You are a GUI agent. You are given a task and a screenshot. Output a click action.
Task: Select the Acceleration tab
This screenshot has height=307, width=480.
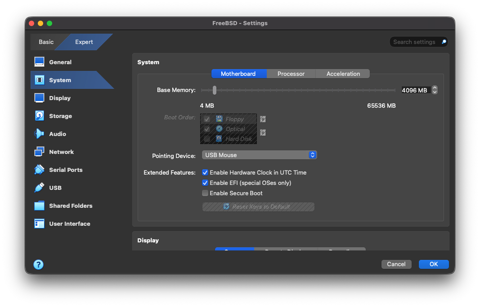tap(343, 74)
